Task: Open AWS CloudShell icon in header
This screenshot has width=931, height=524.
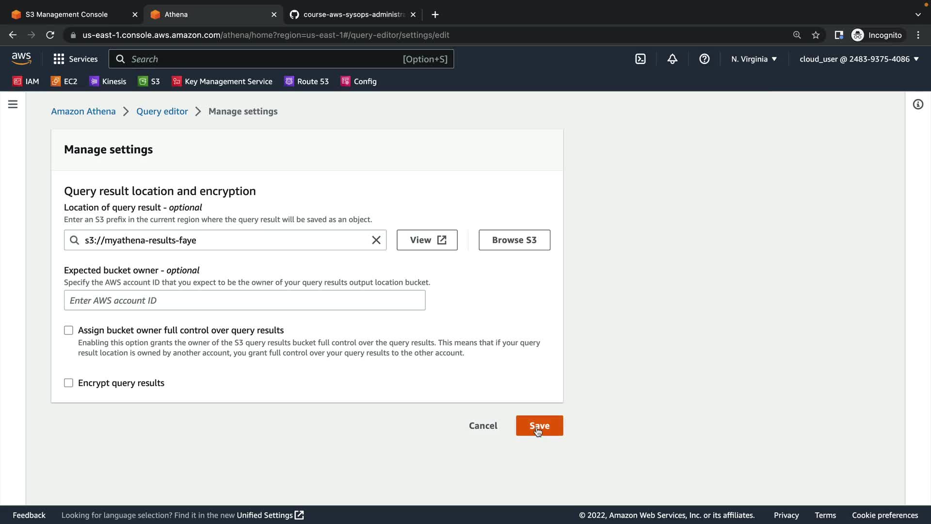Action: coord(640,59)
